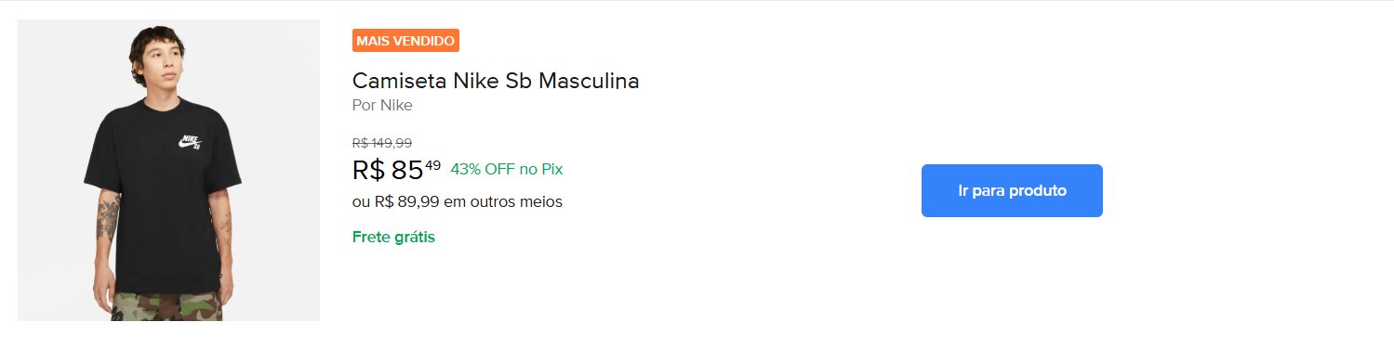Select the 43% OFF no Pix discount
The width and height of the screenshot is (1394, 348).
click(x=507, y=169)
